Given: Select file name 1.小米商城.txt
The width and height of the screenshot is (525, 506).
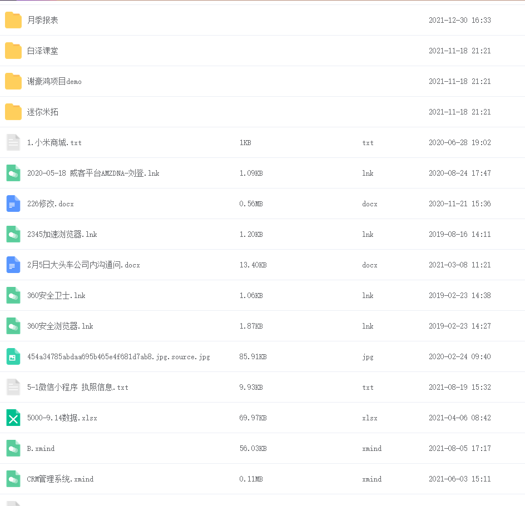Looking at the screenshot, I should pos(55,142).
